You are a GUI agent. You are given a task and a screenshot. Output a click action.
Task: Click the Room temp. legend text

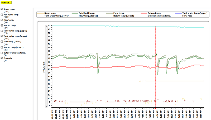click(50, 13)
